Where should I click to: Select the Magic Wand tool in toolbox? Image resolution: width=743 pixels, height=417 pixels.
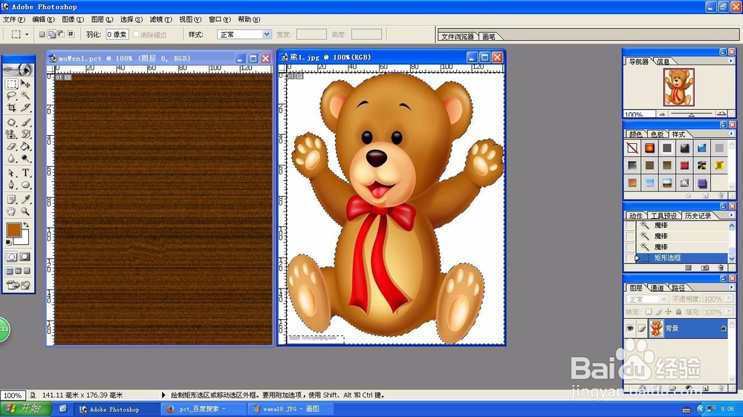point(25,96)
